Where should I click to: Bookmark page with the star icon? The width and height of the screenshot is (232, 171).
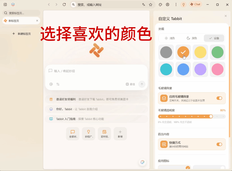151,5
